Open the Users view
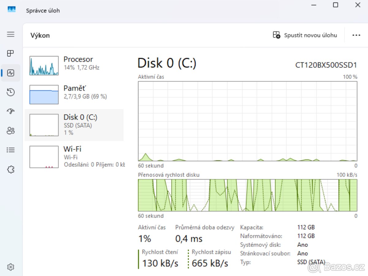This screenshot has height=276, width=368. [x=10, y=131]
